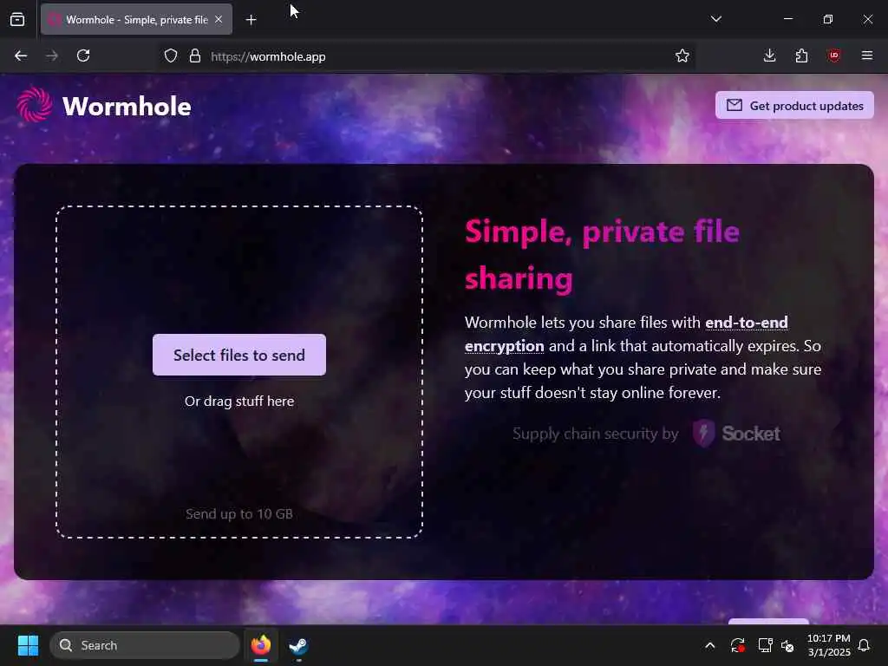
Task: Close the Wormhole browser tab
Action: tap(219, 19)
